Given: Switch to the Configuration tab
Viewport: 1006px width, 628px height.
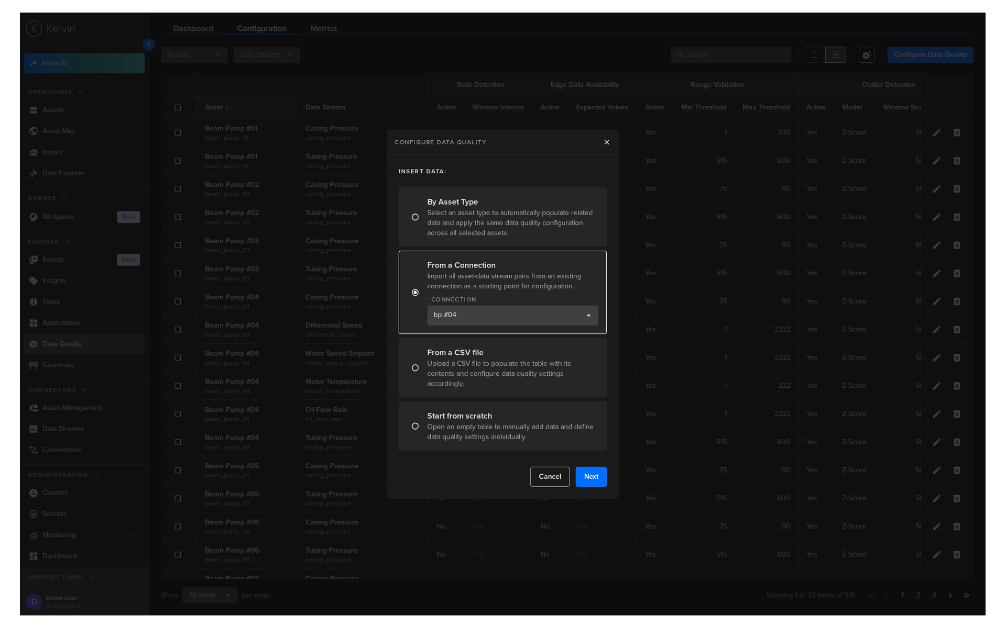Looking at the screenshot, I should click(x=261, y=29).
